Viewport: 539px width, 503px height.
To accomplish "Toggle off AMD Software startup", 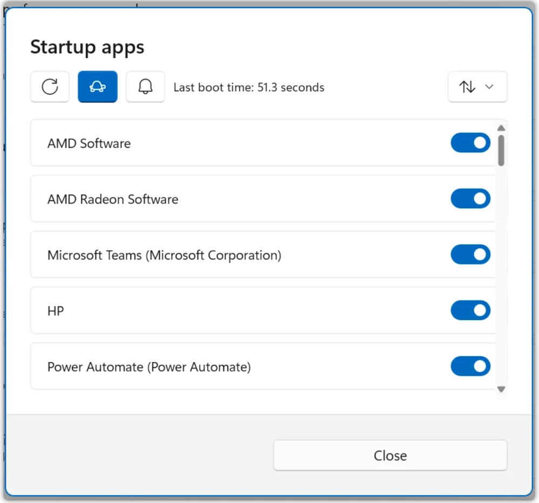I will coord(470,143).
